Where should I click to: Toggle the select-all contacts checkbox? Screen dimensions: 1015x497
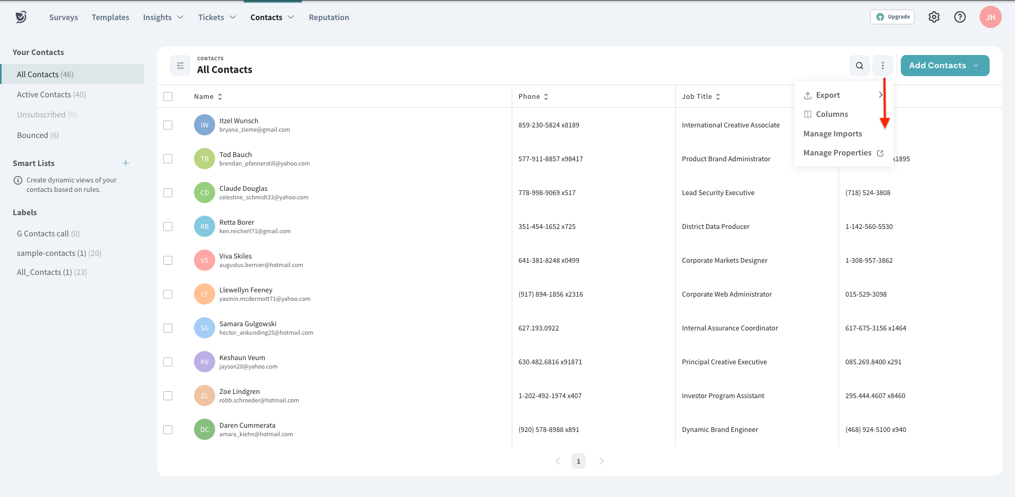(168, 97)
